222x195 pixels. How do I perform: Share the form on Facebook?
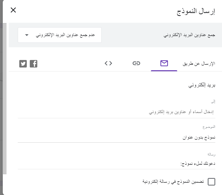point(34,63)
